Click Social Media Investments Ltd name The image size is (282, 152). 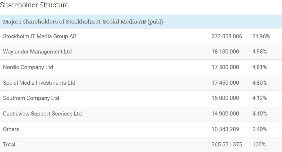tap(39, 83)
